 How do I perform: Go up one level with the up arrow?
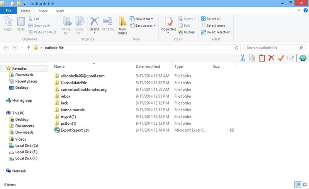coord(29,48)
